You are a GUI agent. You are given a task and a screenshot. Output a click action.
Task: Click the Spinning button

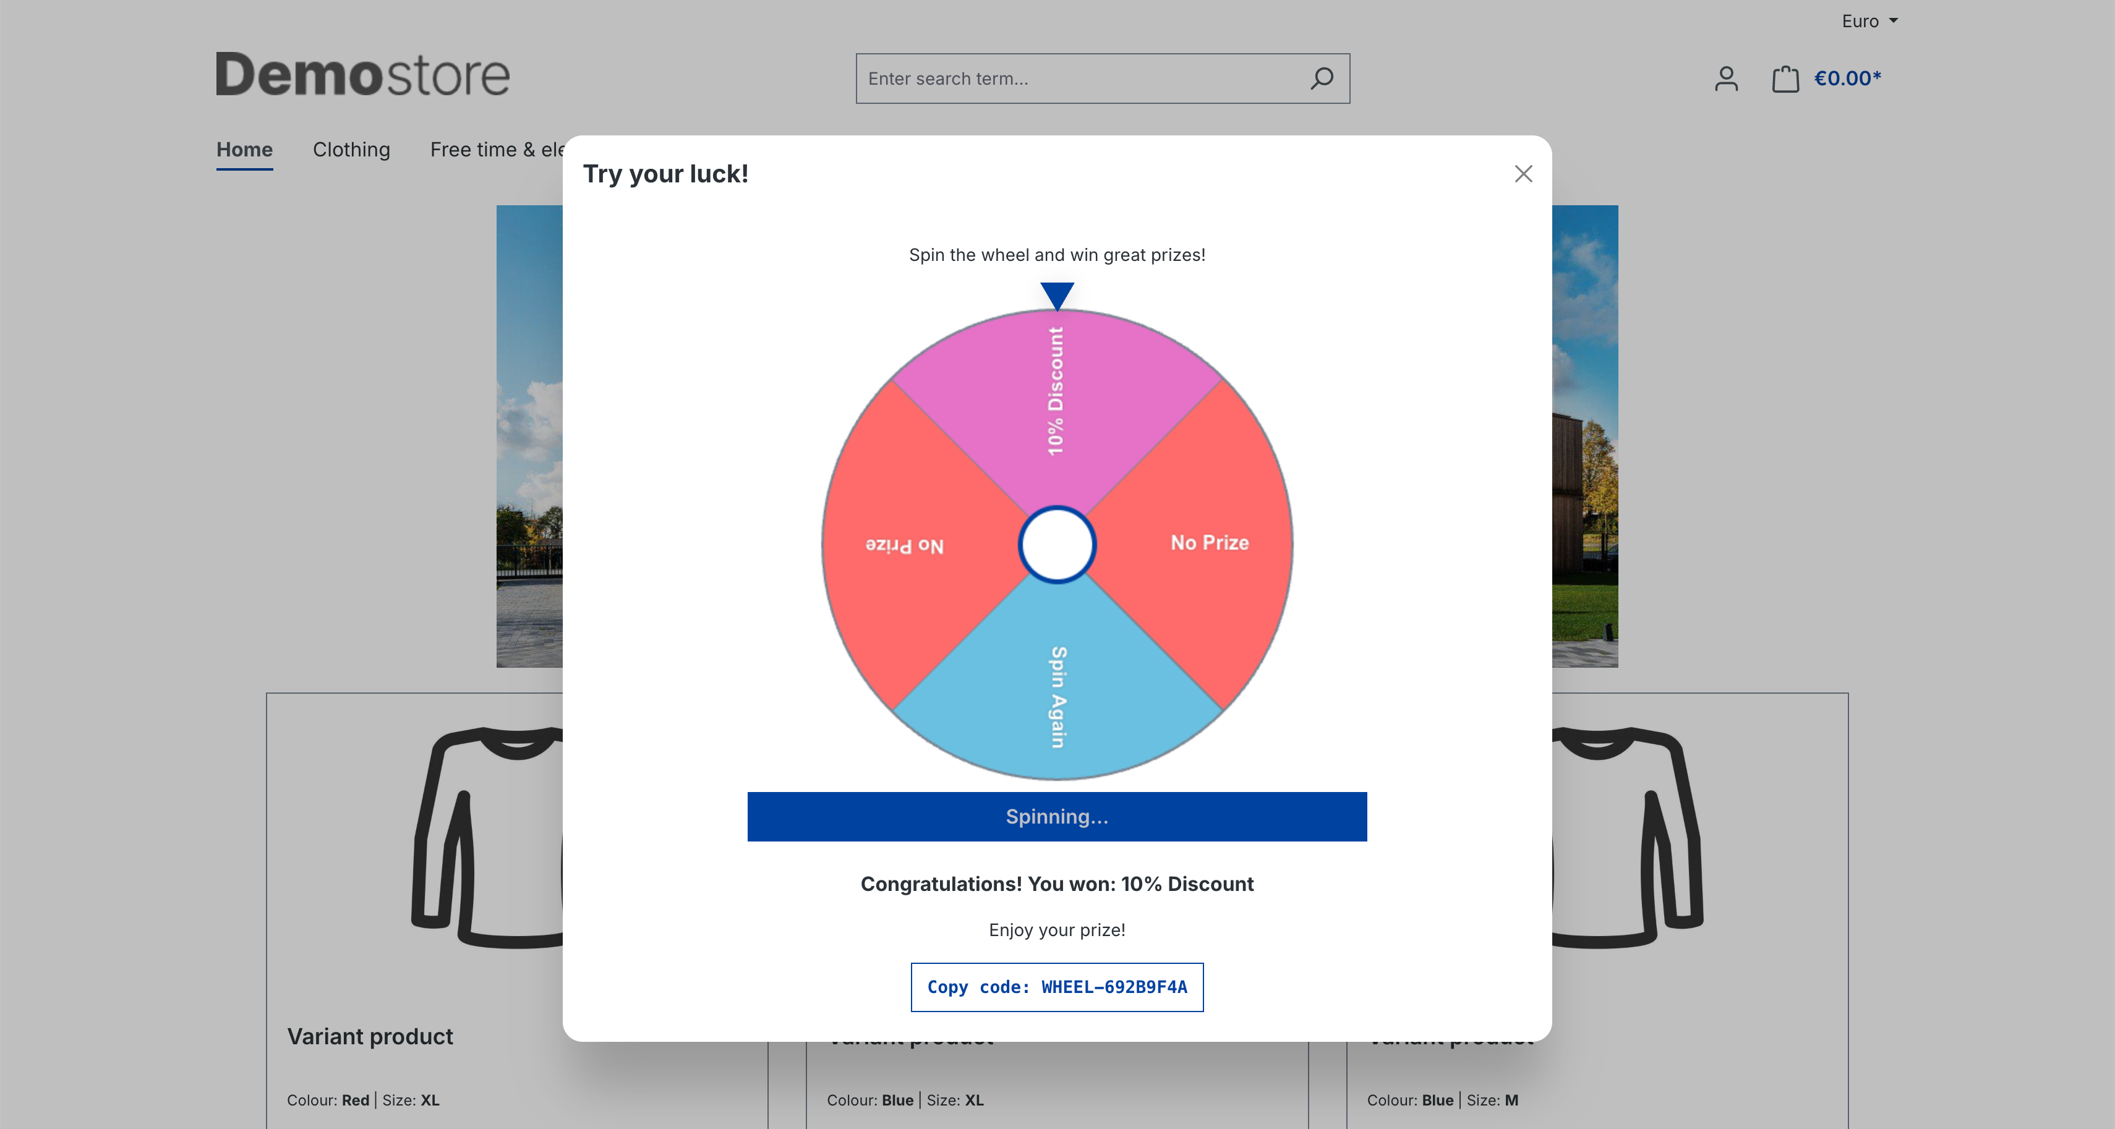[x=1057, y=816]
